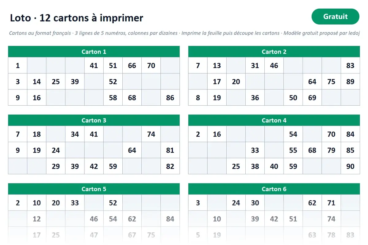
Task: Select the Carton 6 header bar
Action: [x=274, y=189]
